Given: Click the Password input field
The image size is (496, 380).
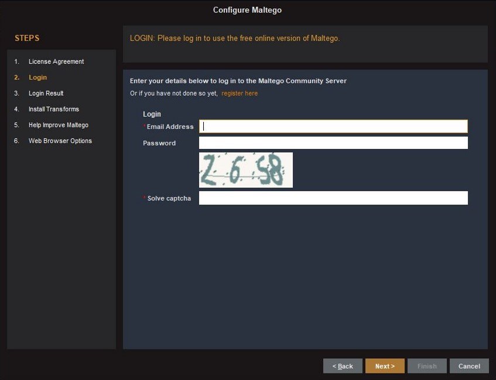Looking at the screenshot, I should coord(333,142).
